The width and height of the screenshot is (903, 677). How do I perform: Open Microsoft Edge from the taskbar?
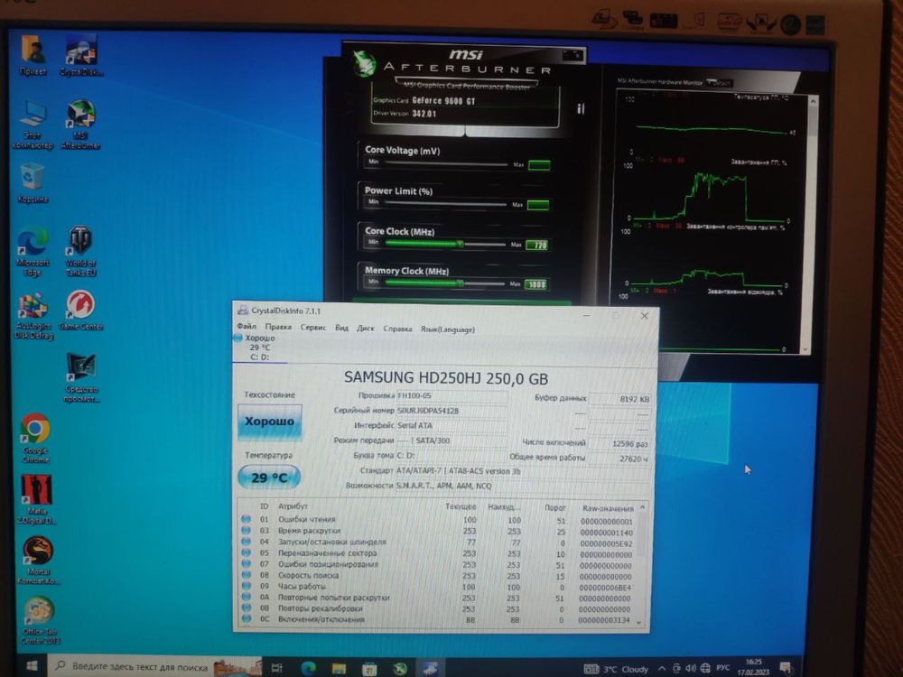tap(308, 668)
